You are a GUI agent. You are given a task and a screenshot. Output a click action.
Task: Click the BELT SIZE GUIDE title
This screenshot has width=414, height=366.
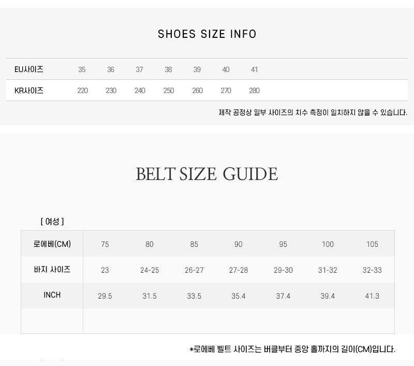pos(207,174)
